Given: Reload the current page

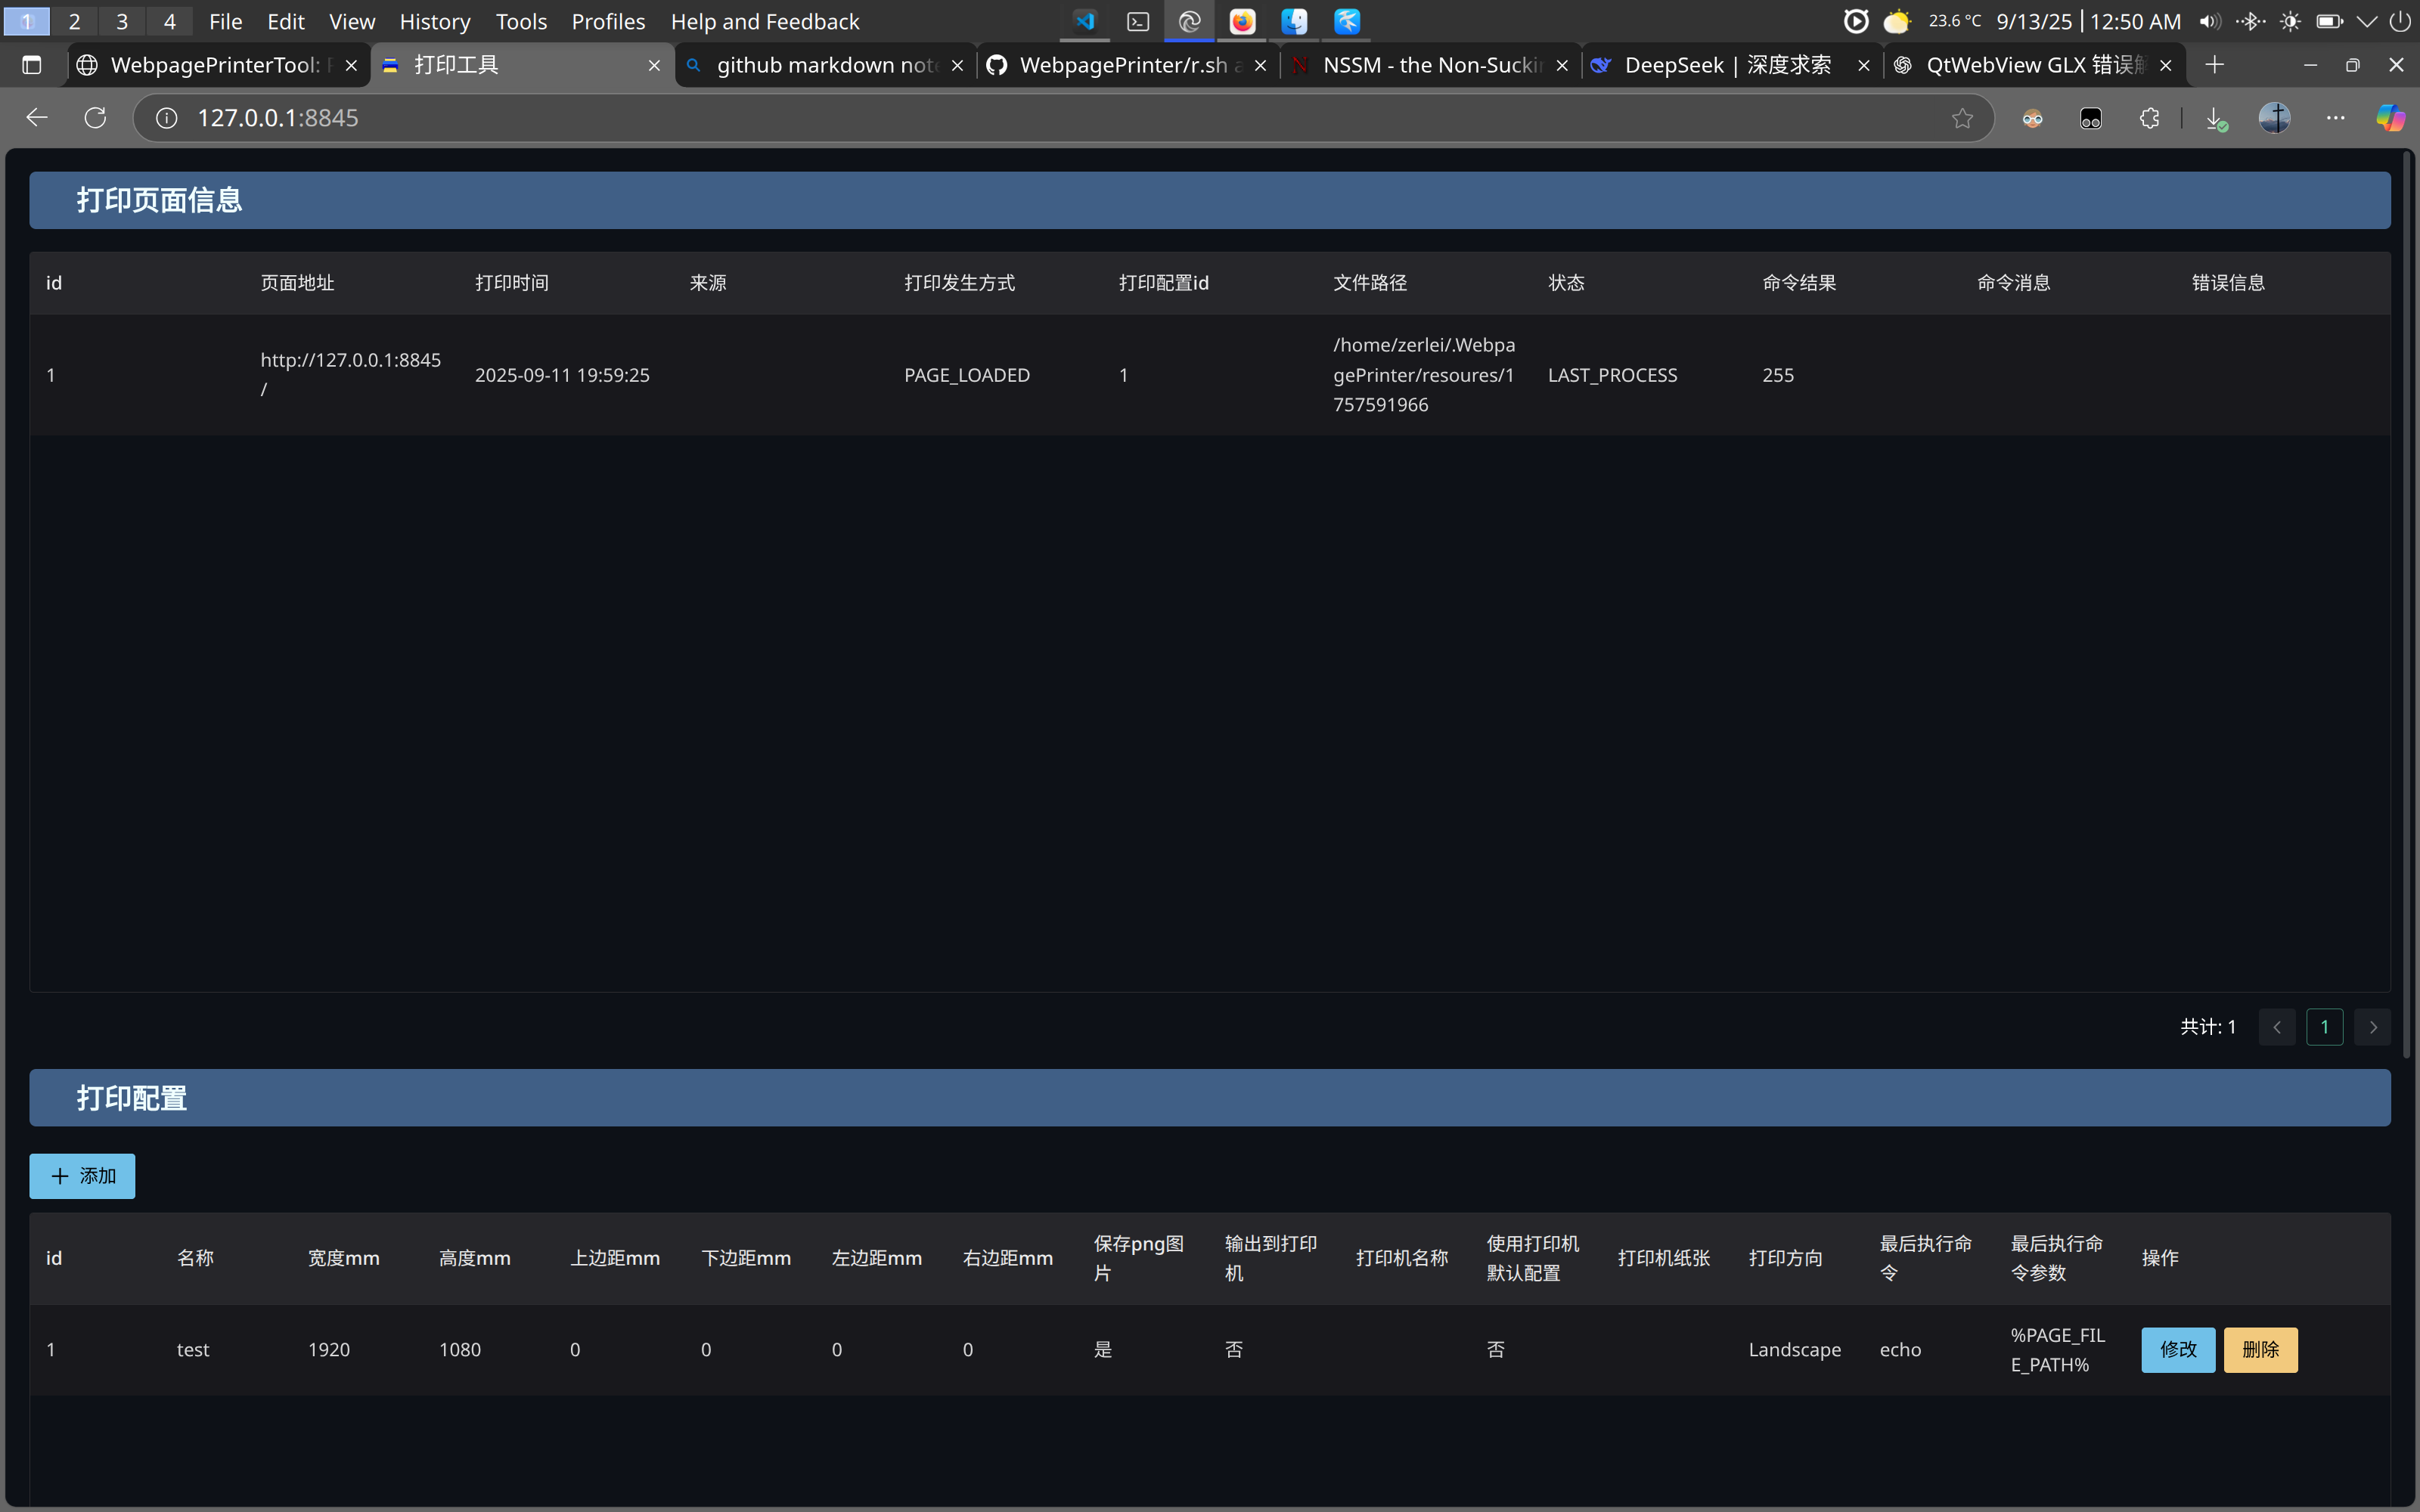Looking at the screenshot, I should click(x=95, y=118).
